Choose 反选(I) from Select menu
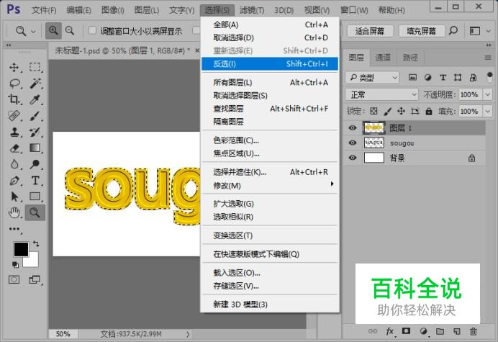 pos(270,64)
